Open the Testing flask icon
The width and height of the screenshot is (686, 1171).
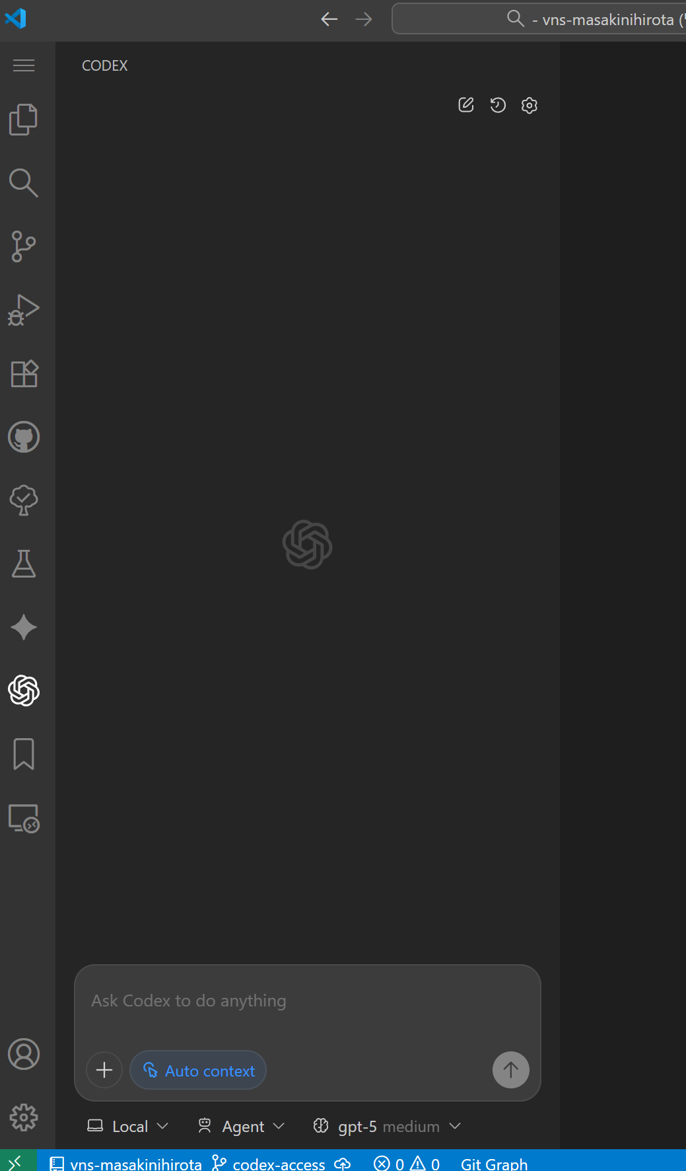tap(24, 564)
